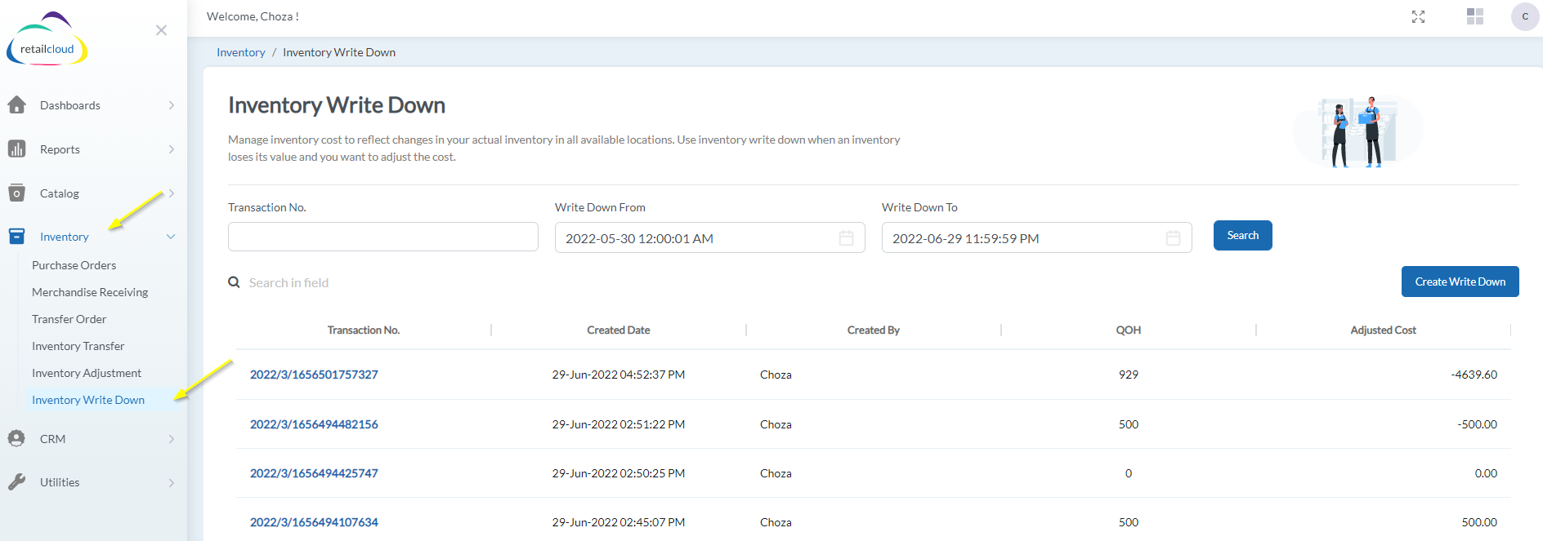
Task: Open transaction 2022/3/1656494482156
Action: tap(314, 424)
